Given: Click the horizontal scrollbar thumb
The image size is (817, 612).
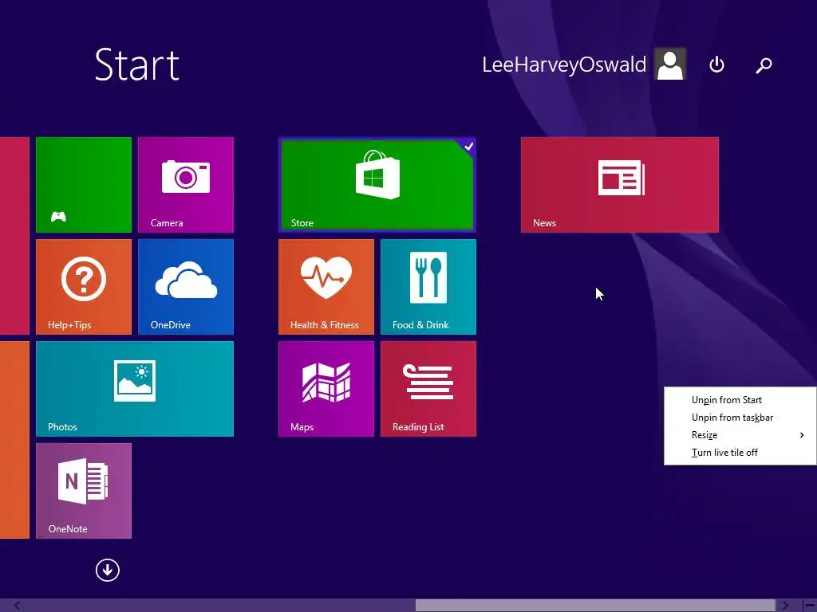Looking at the screenshot, I should tap(595, 606).
